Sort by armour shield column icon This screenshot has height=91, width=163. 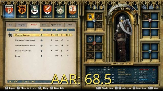click(x=51, y=30)
